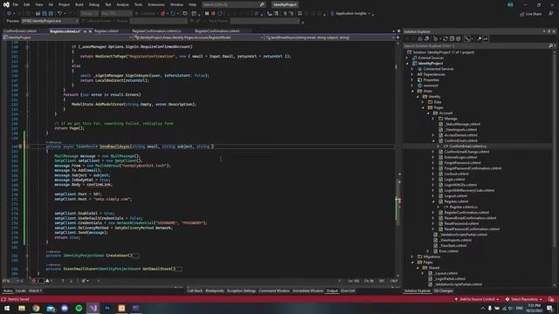This screenshot has width=559, height=314.
Task: Click the lightbulb quick actions icon
Action: (20, 147)
